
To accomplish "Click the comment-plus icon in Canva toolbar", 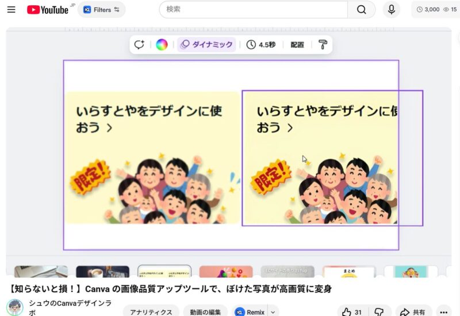I will pos(139,45).
